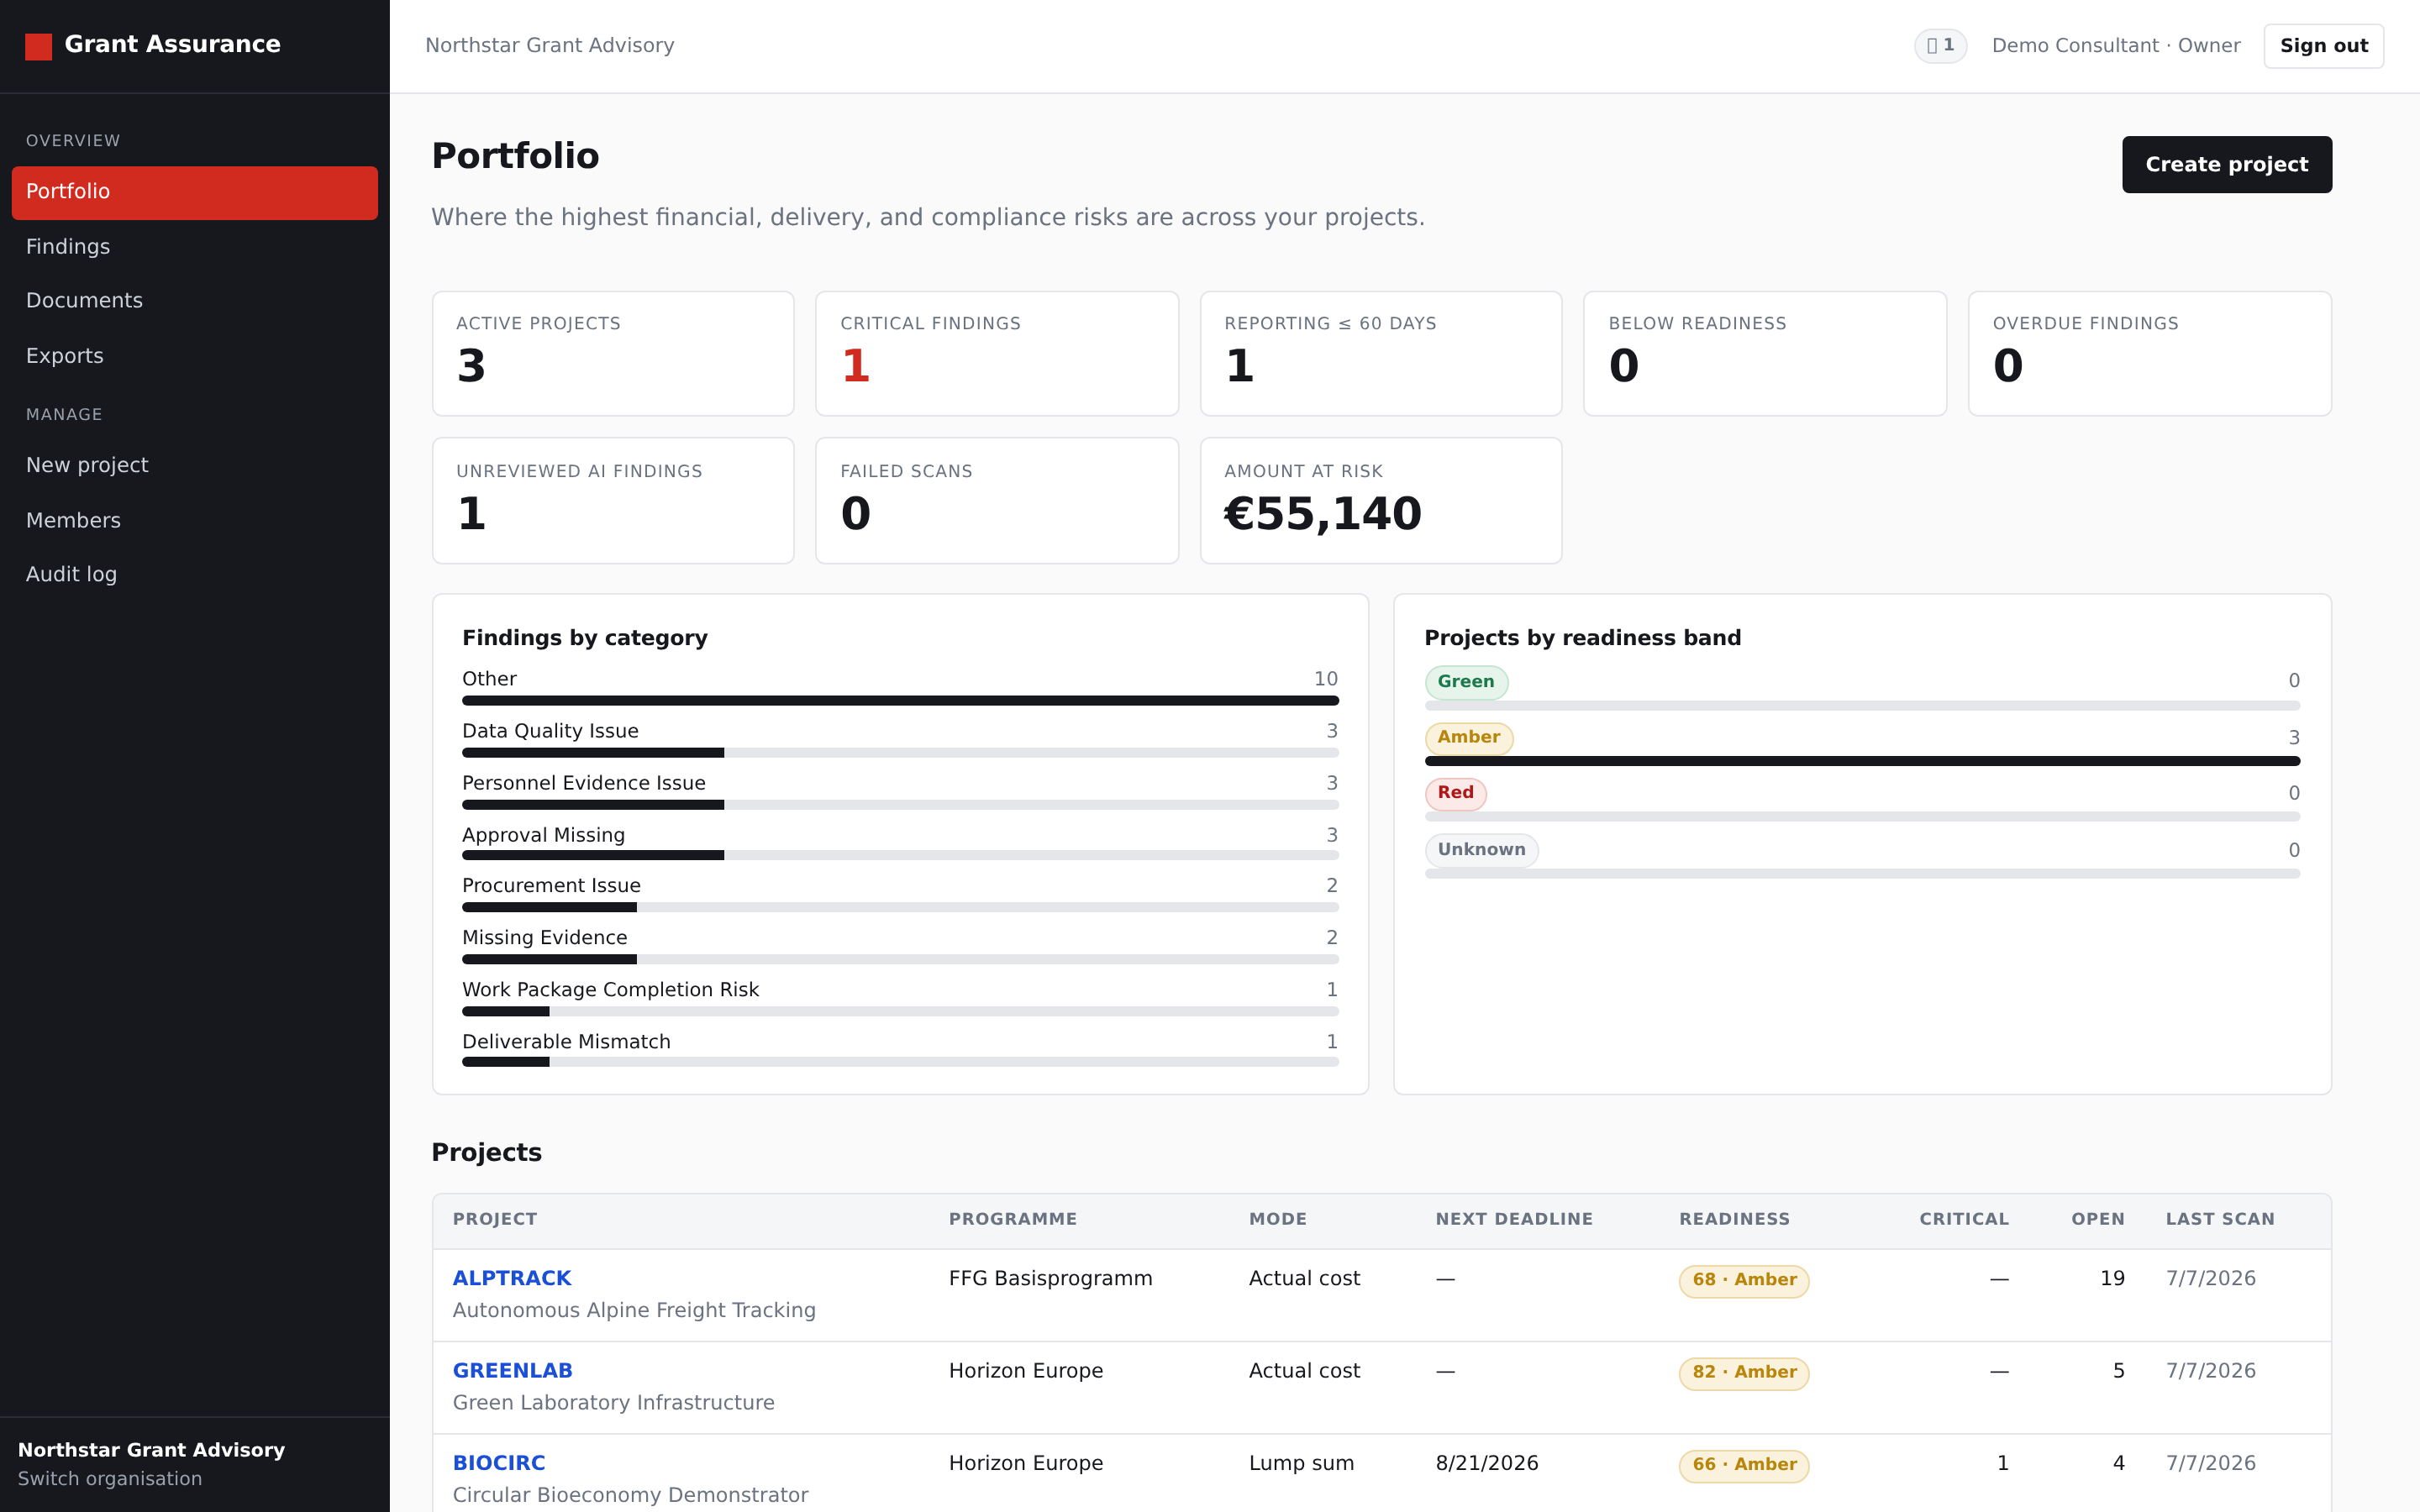
Task: Click Switch organisation at sidebar bottom
Action: [x=110, y=1479]
